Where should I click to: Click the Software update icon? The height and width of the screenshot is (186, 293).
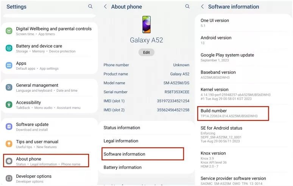9,127
